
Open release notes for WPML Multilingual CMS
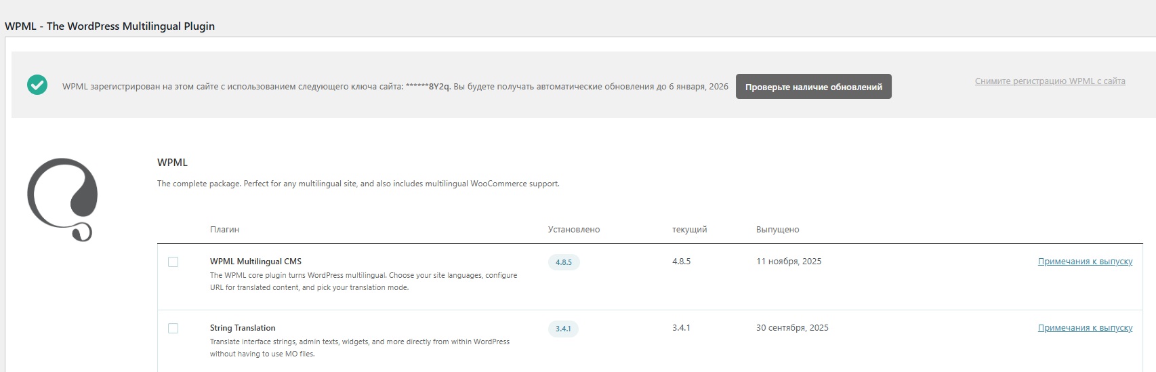(x=1085, y=262)
